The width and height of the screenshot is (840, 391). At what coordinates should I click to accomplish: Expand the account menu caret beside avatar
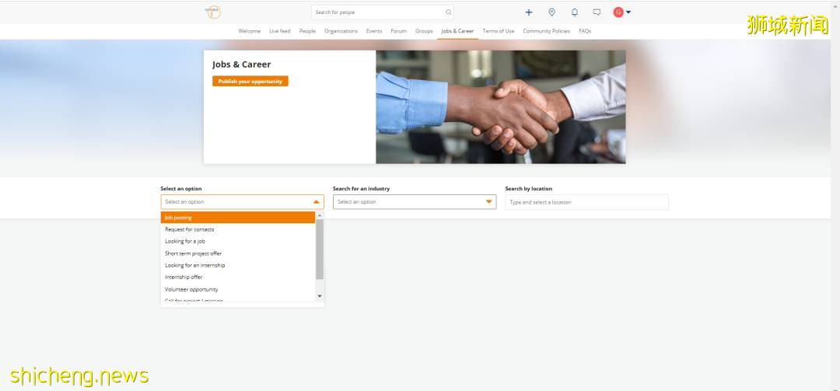click(628, 12)
